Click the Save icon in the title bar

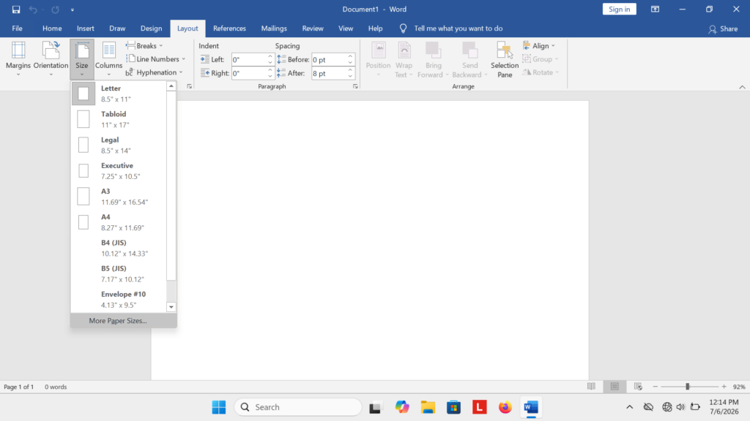coord(16,9)
